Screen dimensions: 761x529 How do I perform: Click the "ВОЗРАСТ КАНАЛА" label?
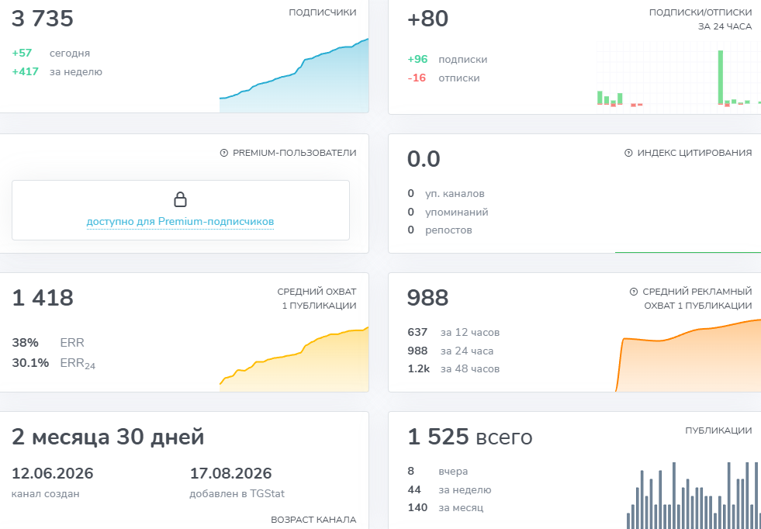[x=313, y=520]
